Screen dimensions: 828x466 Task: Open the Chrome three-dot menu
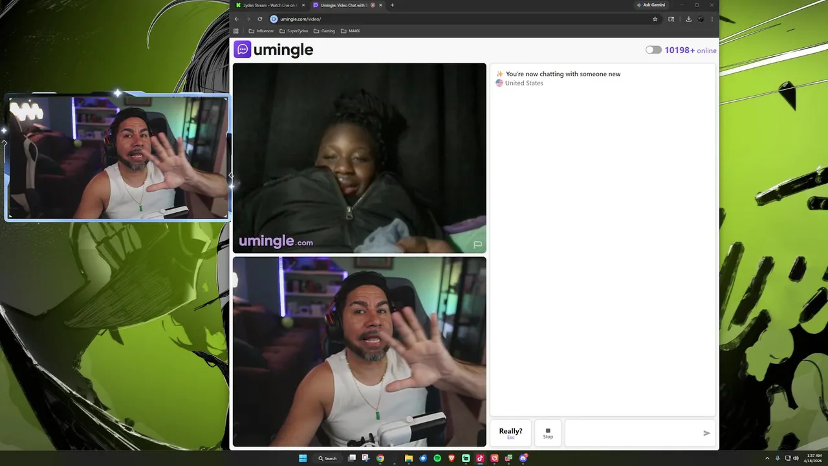pos(712,19)
